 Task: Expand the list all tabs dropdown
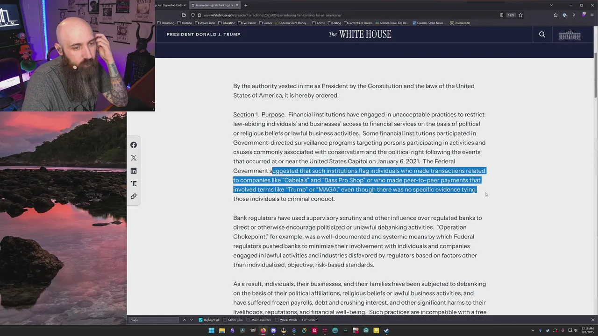[551, 5]
